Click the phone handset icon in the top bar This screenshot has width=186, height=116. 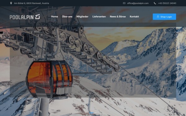[155, 3]
